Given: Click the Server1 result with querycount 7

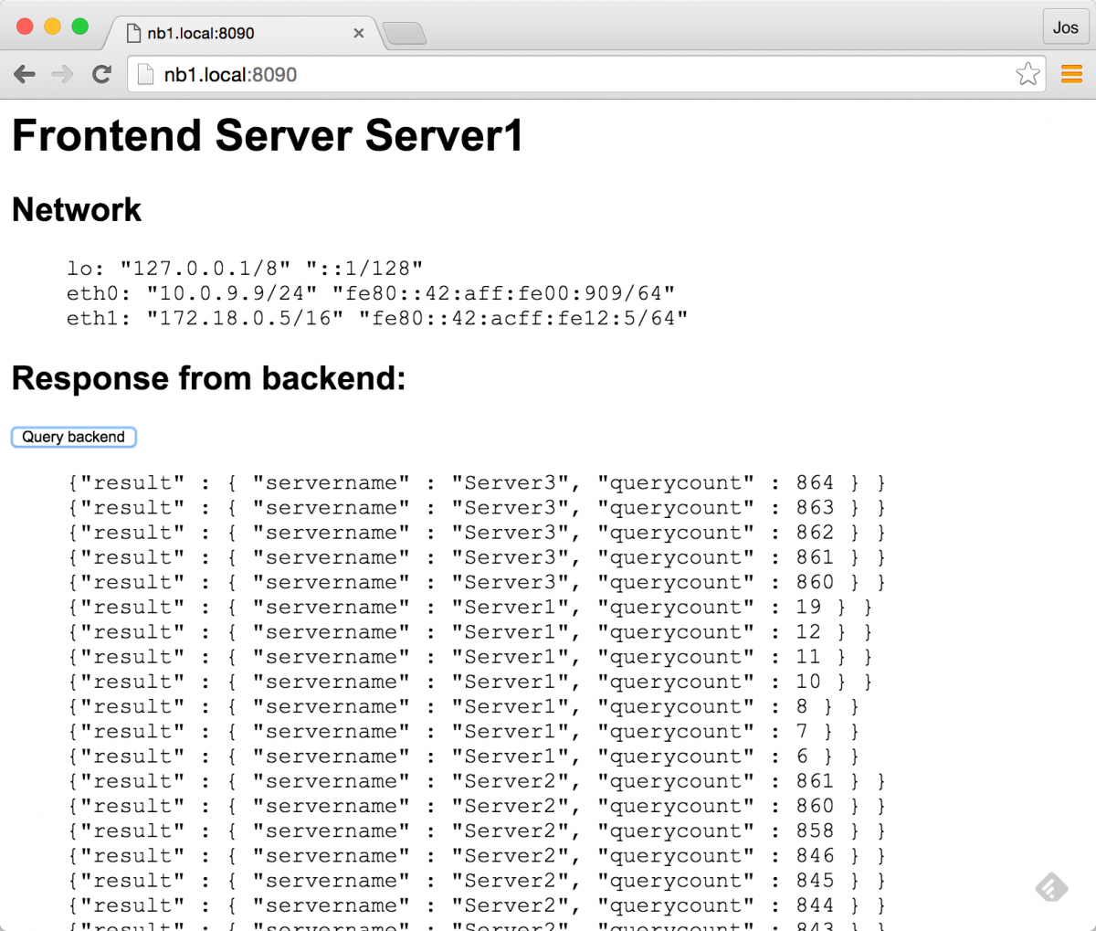Looking at the screenshot, I should tap(464, 731).
